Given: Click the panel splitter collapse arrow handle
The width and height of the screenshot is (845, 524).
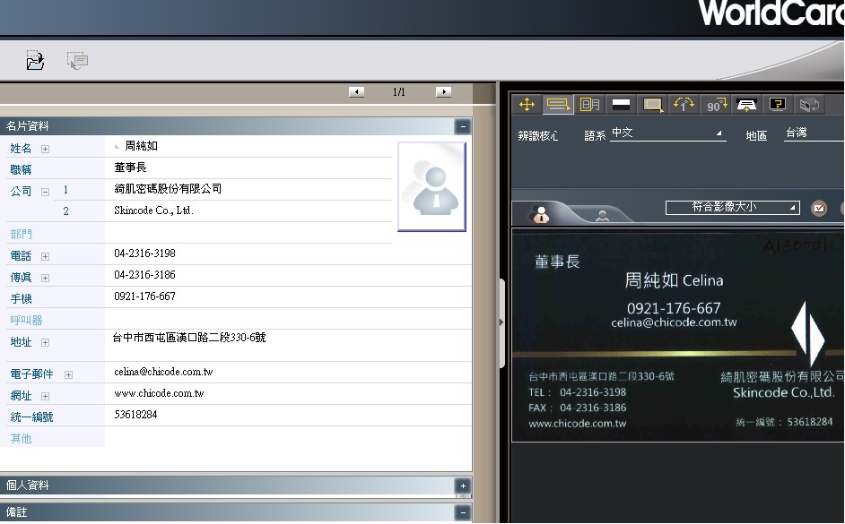Looking at the screenshot, I should pyautogui.click(x=501, y=322).
